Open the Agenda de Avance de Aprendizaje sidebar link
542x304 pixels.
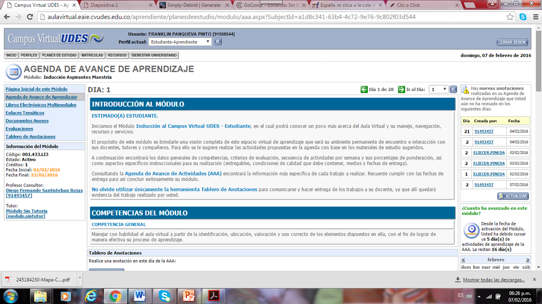[x=41, y=97]
